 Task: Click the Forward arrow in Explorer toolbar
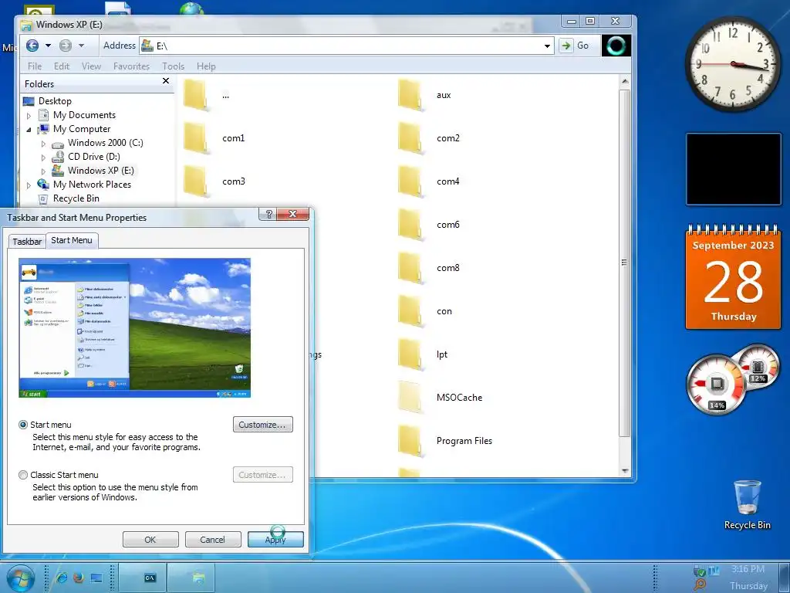click(66, 46)
